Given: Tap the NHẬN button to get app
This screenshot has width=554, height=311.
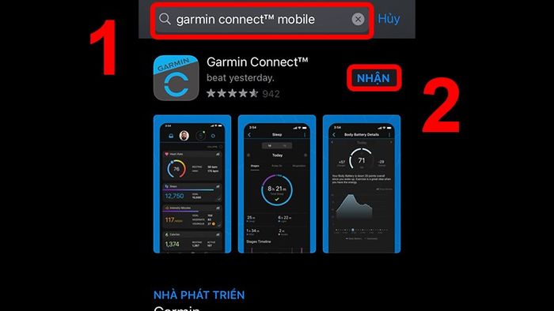Looking at the screenshot, I should coord(374,78).
